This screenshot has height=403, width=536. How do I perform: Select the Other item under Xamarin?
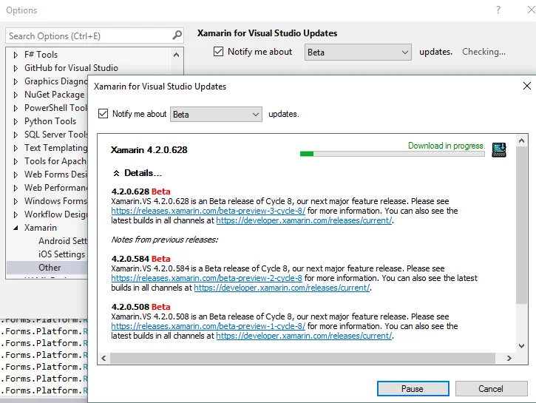click(x=50, y=268)
